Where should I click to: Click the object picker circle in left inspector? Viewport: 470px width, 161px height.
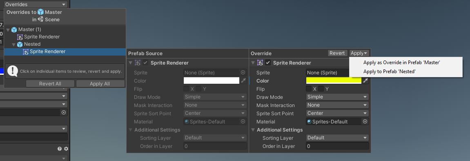click(x=64, y=112)
